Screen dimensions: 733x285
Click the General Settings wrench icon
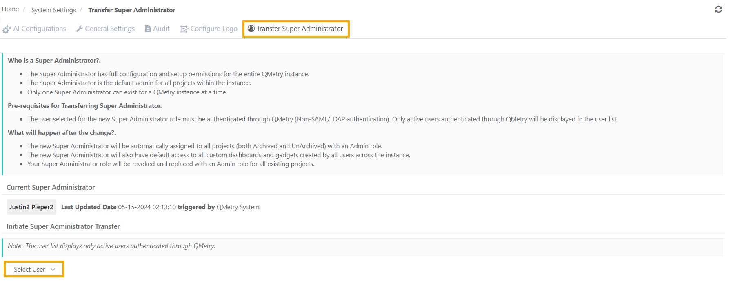click(80, 29)
